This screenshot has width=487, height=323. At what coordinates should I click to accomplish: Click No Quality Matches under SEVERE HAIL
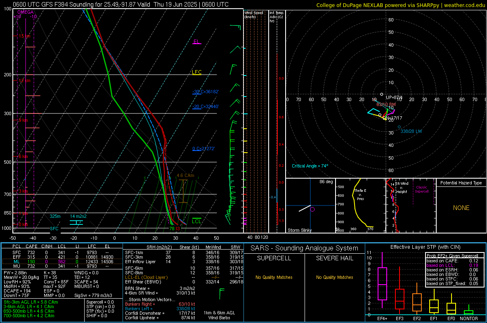tap(334, 277)
